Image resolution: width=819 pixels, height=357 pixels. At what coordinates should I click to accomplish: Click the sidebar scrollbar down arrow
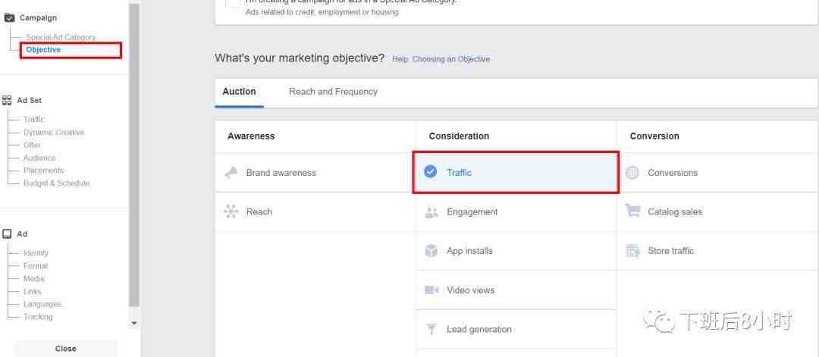click(x=134, y=323)
